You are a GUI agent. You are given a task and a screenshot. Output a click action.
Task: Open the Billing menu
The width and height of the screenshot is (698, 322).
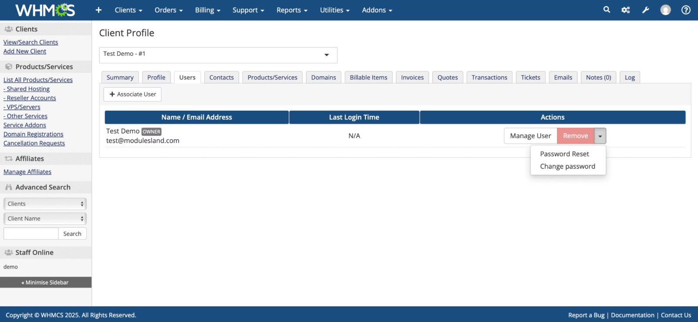pos(207,10)
